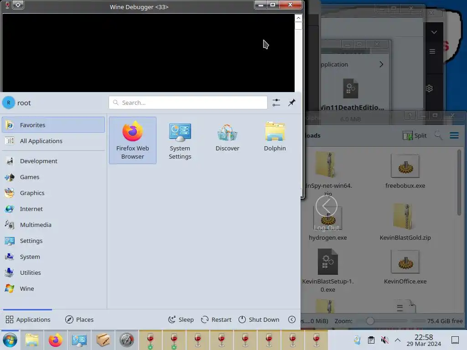467x350 pixels.
Task: Click the muted volume tray icon
Action: [384, 340]
